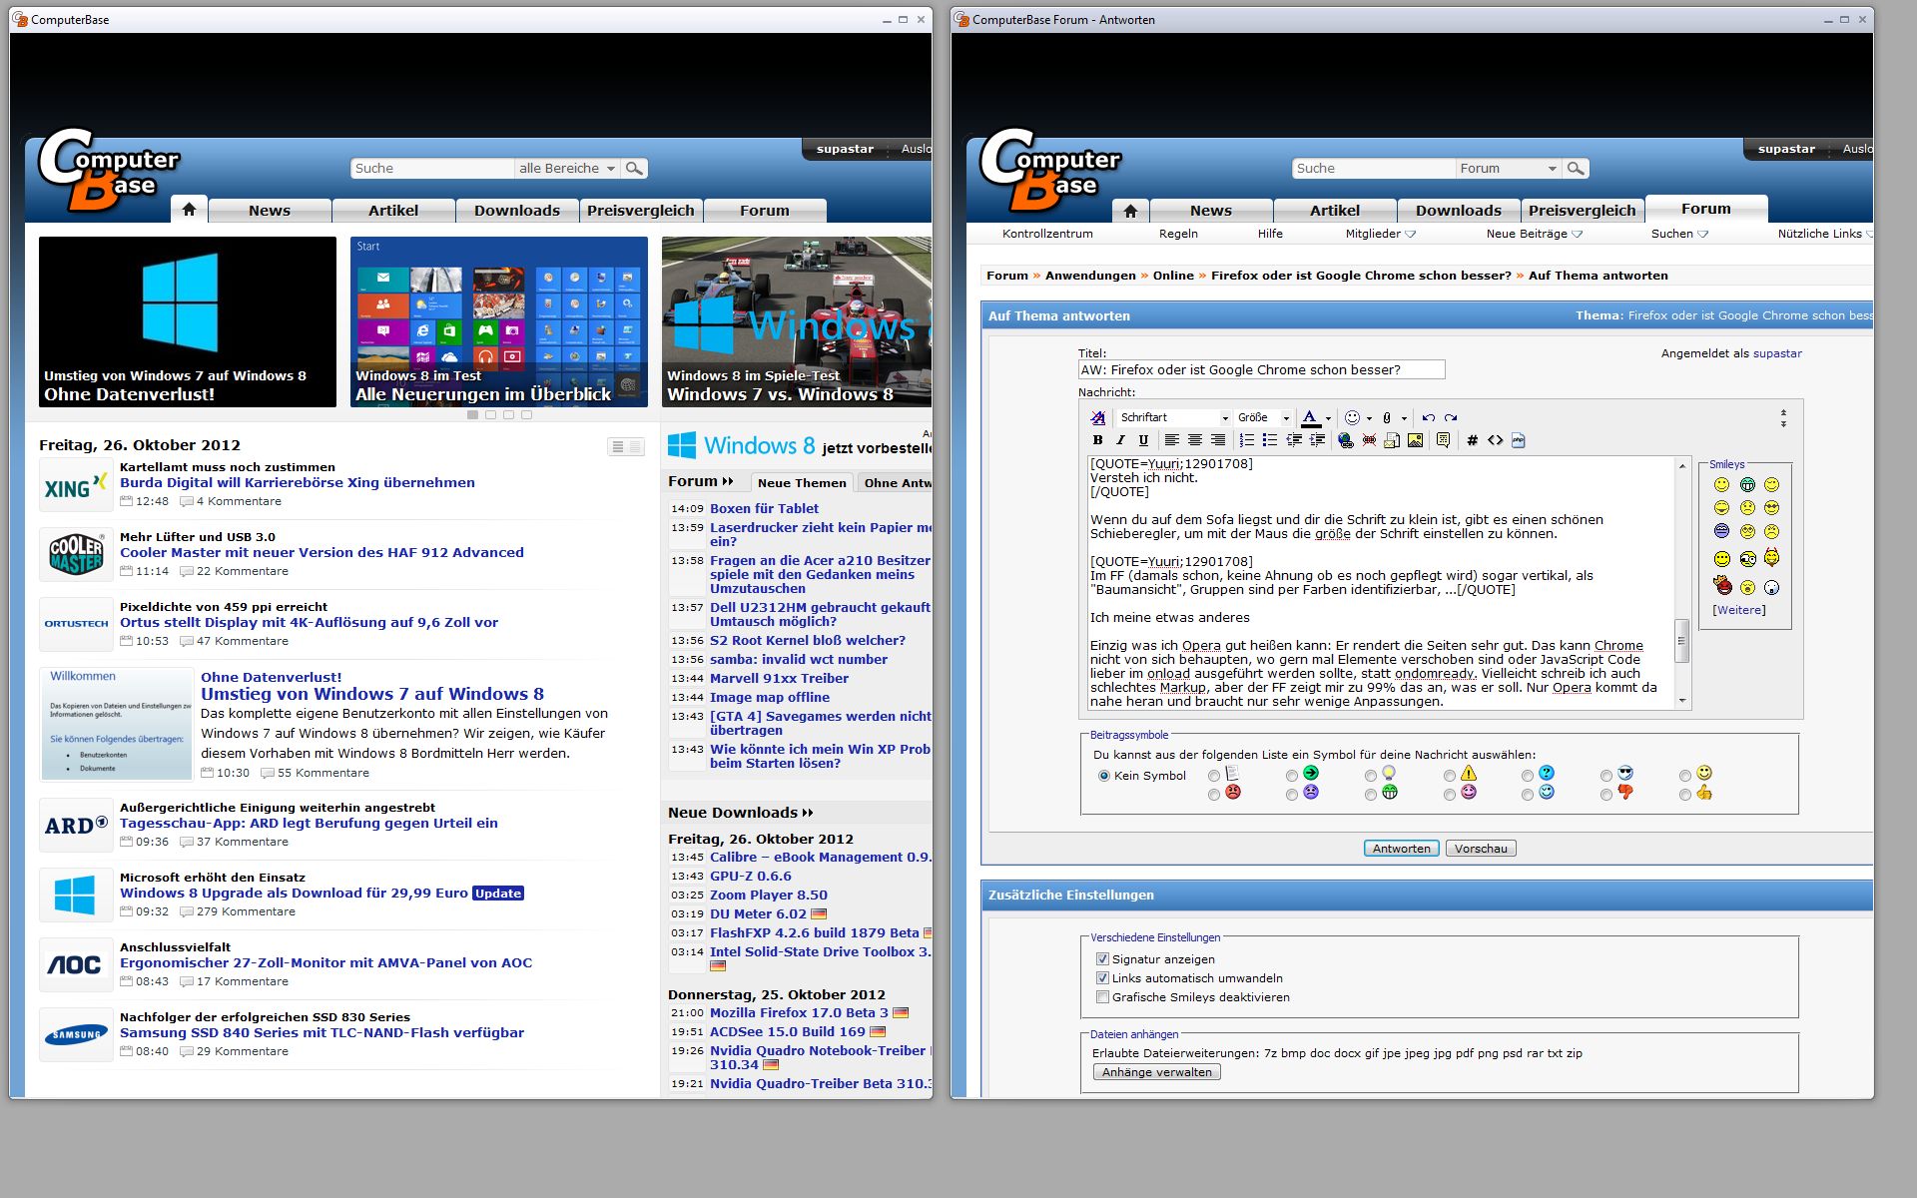
Task: Undo the last edit in the editor
Action: point(1428,418)
